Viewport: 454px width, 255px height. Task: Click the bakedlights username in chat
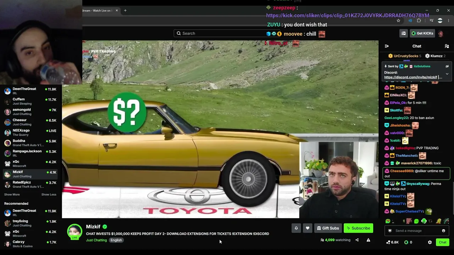coord(405,148)
